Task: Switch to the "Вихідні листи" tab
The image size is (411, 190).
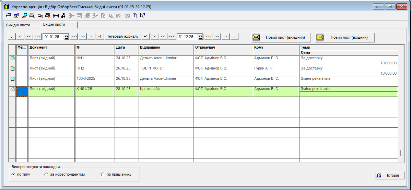Action: [18, 25]
